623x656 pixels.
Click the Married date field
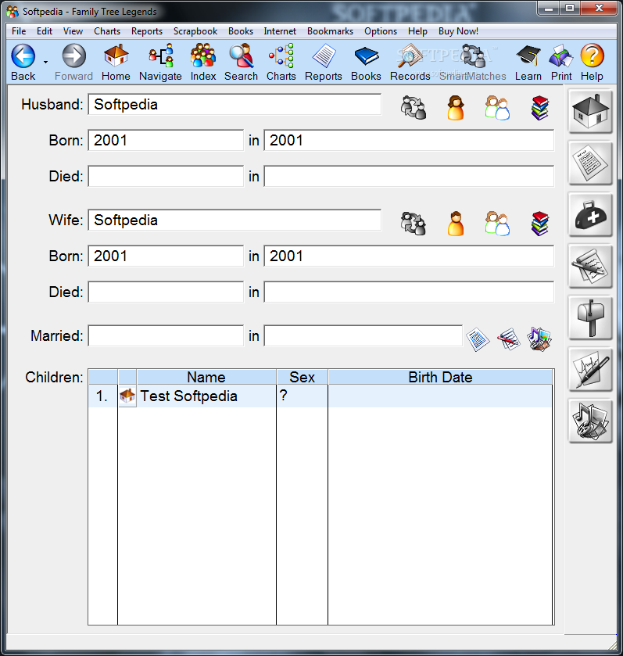coord(166,336)
